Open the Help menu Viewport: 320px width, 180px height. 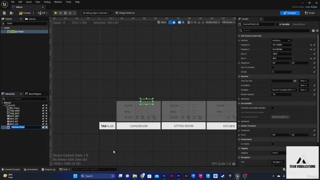77,2
